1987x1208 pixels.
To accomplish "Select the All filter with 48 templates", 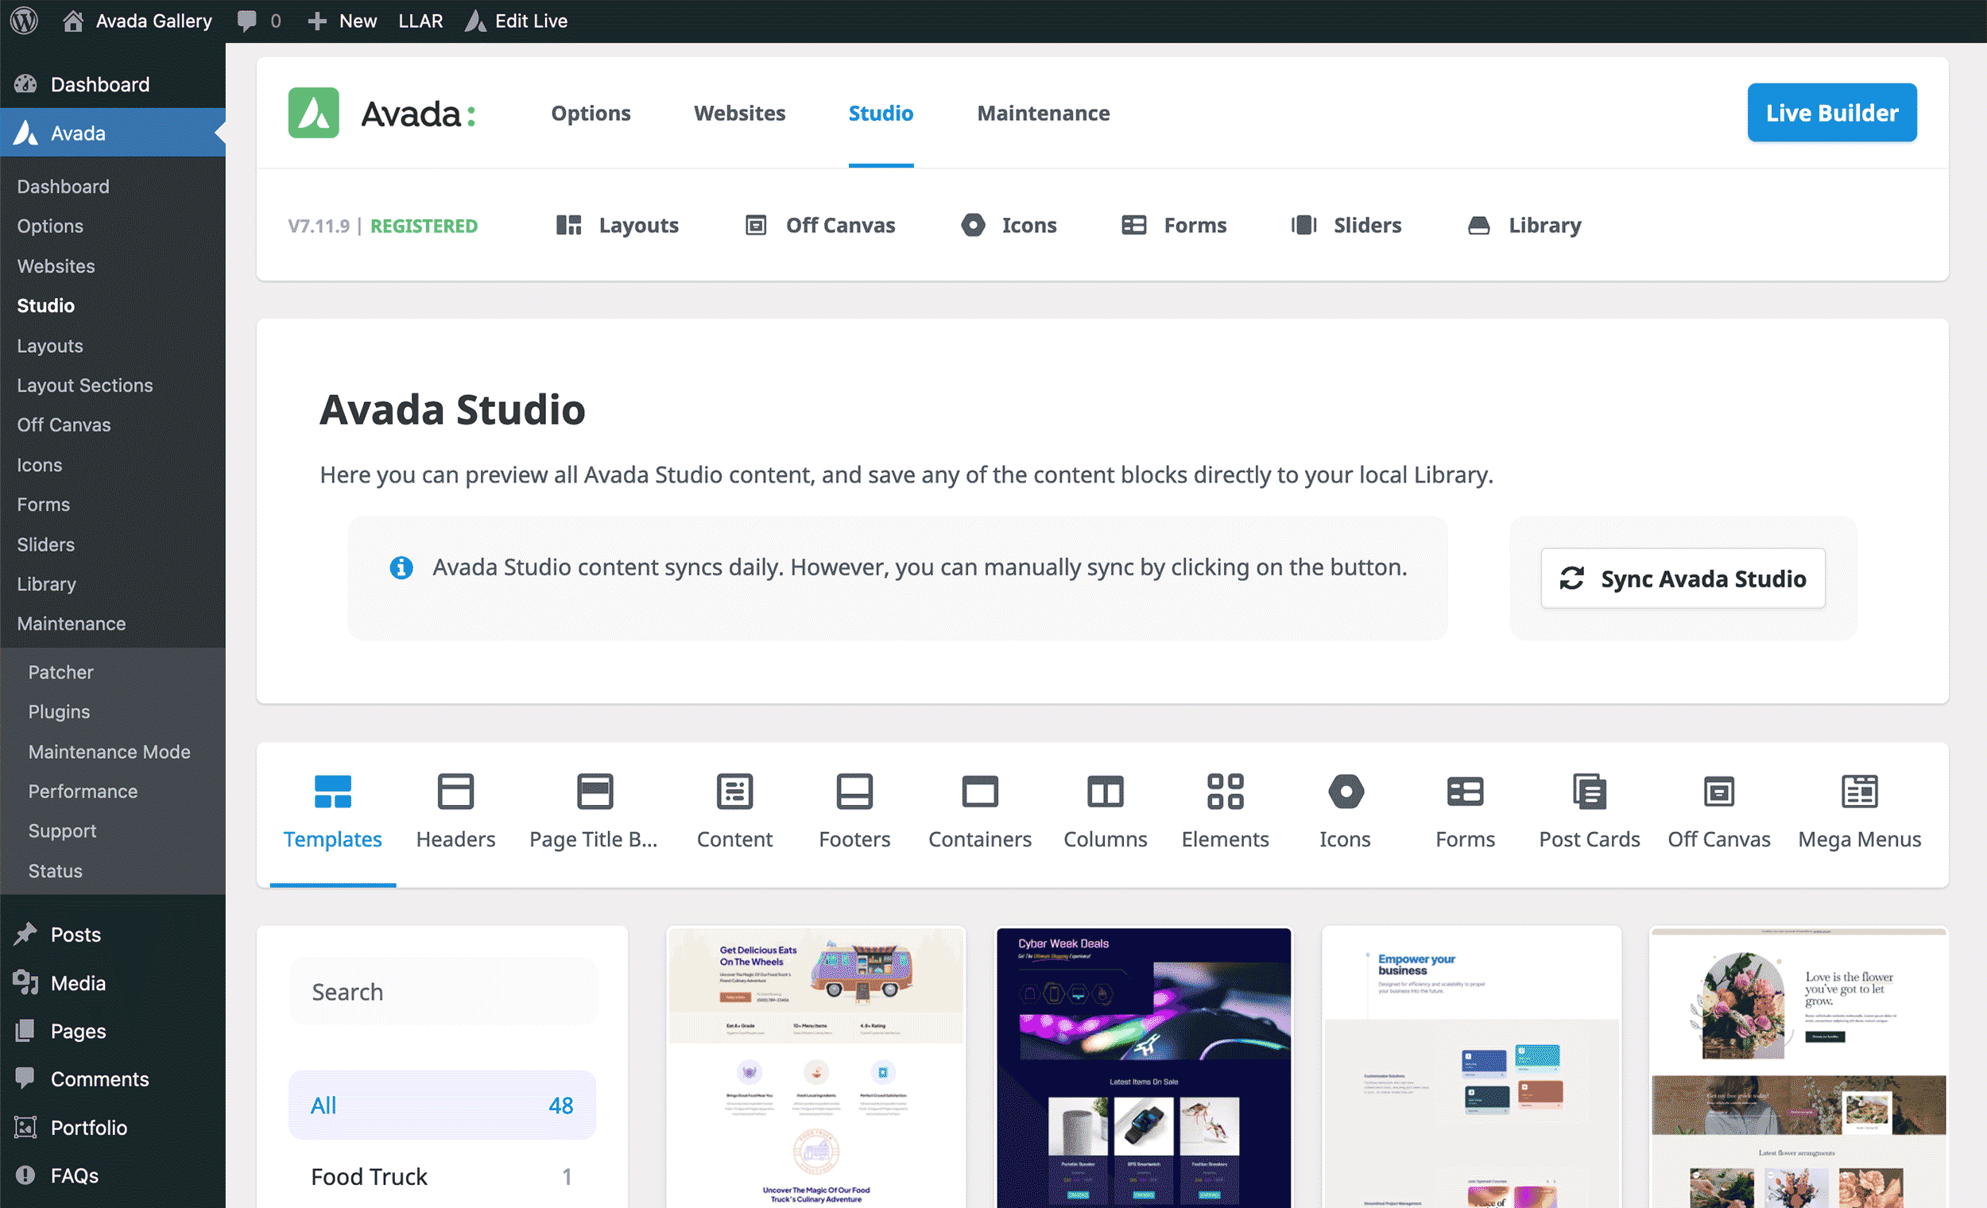I will coord(443,1105).
